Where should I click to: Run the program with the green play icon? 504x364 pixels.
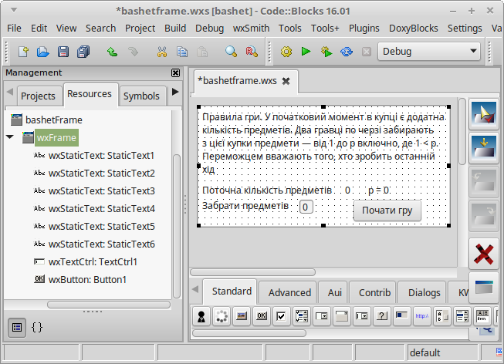[x=306, y=52]
